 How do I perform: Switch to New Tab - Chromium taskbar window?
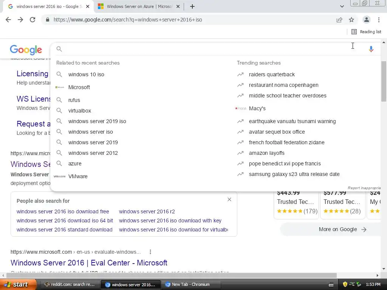[190, 285]
